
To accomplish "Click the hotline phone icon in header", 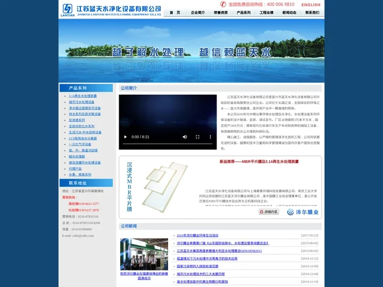I will tap(223, 4).
